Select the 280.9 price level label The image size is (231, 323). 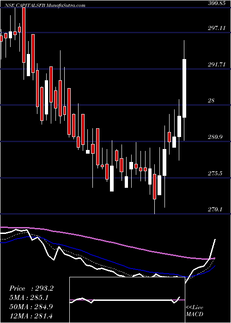pos(216,137)
